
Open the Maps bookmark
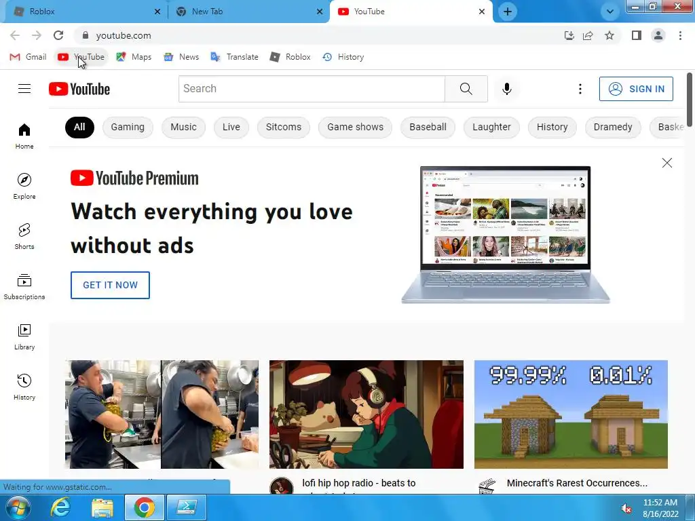134,57
